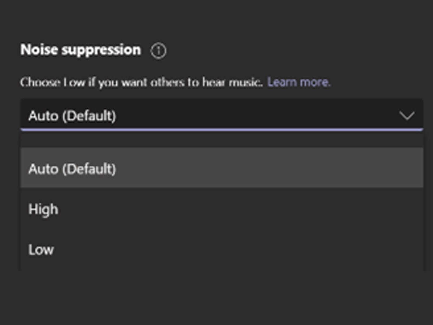This screenshot has width=433, height=325.
Task: Click the Noise suppression heading text
Action: tap(81, 50)
